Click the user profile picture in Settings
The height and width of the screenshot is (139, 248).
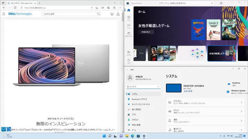click(x=130, y=78)
